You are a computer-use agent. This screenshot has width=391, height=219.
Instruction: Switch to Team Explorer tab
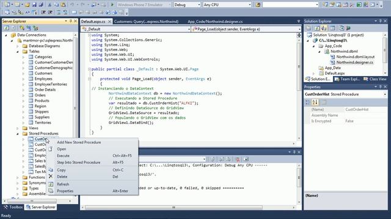tap(347, 79)
